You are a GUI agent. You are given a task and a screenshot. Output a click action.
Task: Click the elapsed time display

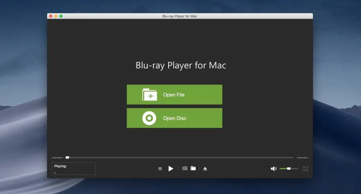[57, 158]
